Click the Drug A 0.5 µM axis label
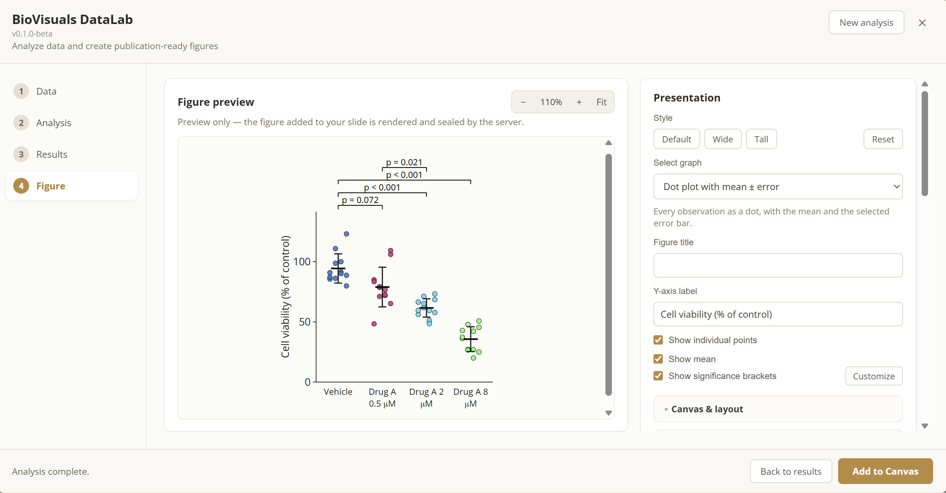The height and width of the screenshot is (493, 946). point(382,398)
